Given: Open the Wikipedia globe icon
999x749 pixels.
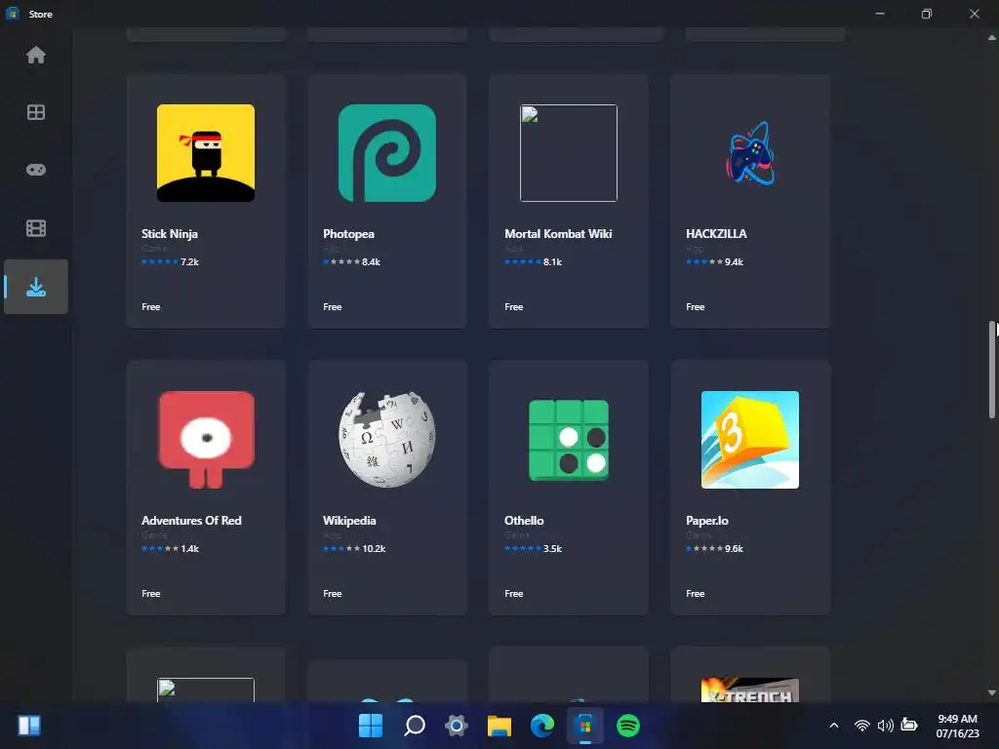Looking at the screenshot, I should tap(387, 440).
